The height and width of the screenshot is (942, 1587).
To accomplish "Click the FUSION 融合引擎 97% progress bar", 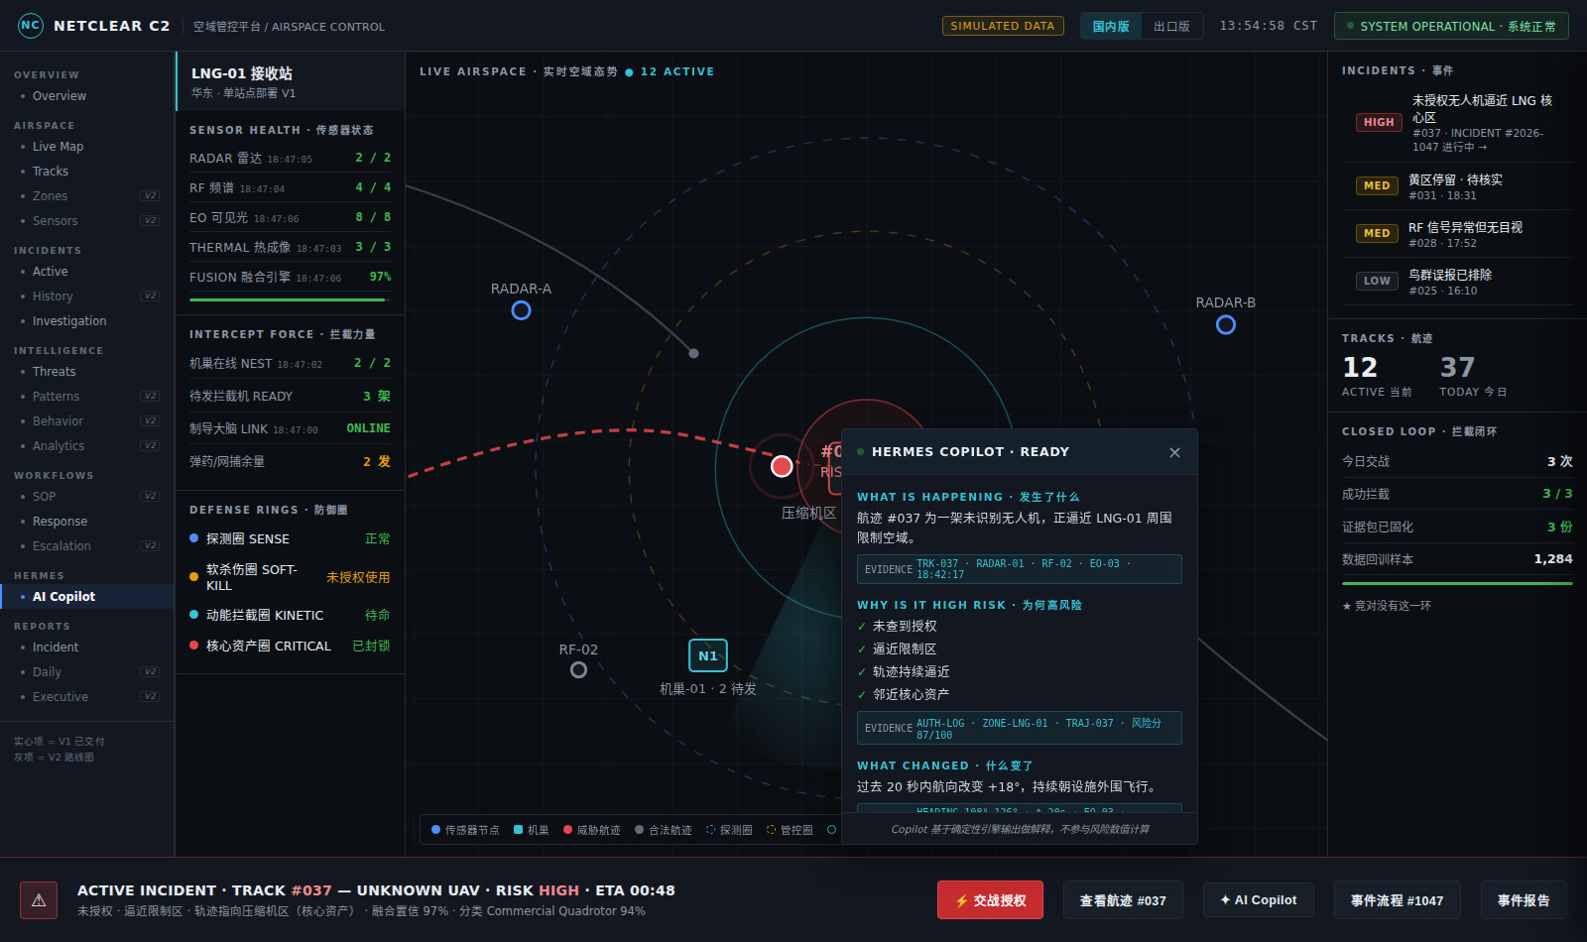I will [290, 299].
